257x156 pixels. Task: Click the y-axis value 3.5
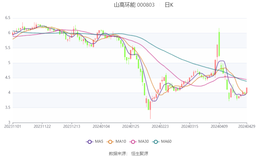point(7,108)
